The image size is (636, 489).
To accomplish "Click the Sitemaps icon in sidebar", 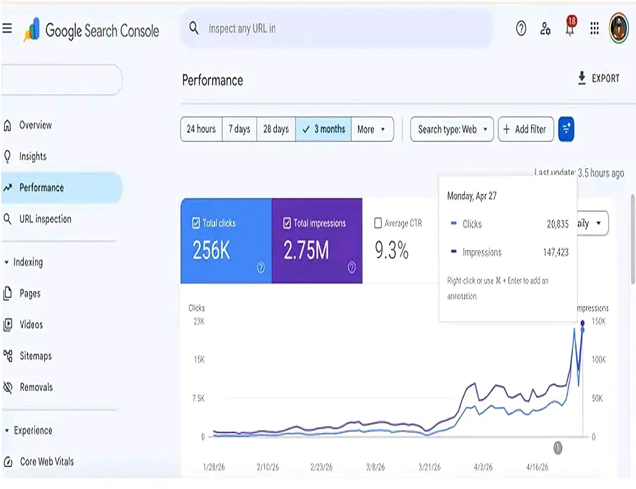I will pyautogui.click(x=7, y=356).
